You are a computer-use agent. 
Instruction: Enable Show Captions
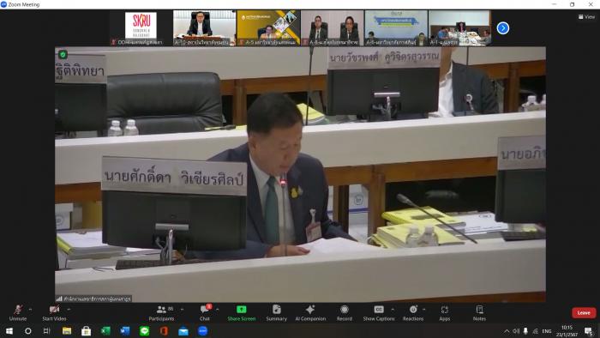pyautogui.click(x=379, y=313)
